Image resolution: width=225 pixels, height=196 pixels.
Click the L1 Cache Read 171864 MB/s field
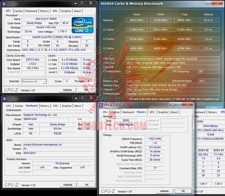[137, 30]
